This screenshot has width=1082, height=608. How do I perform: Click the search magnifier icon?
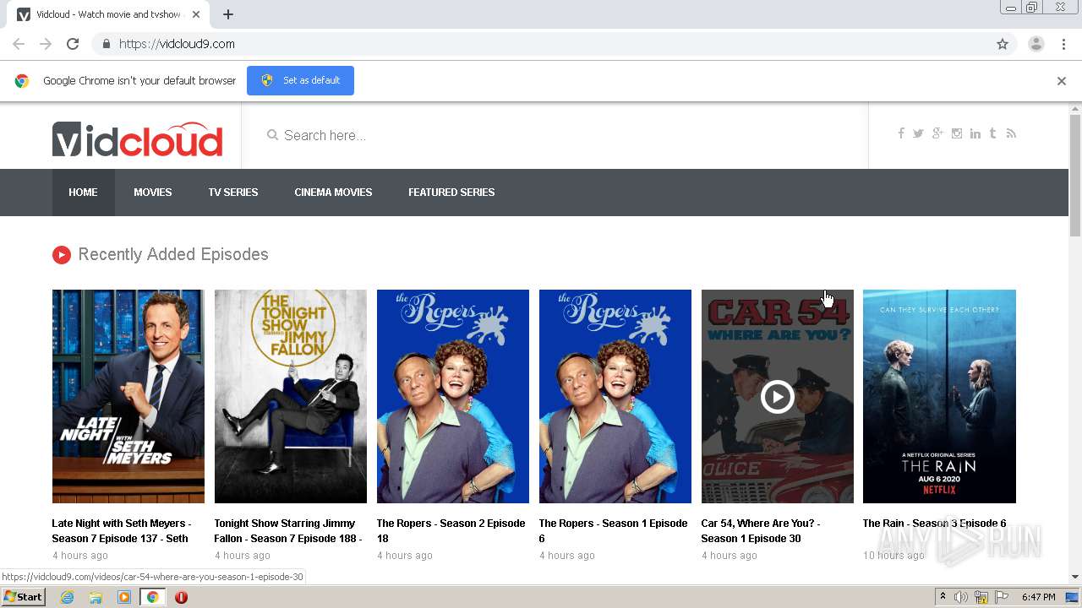pos(272,135)
